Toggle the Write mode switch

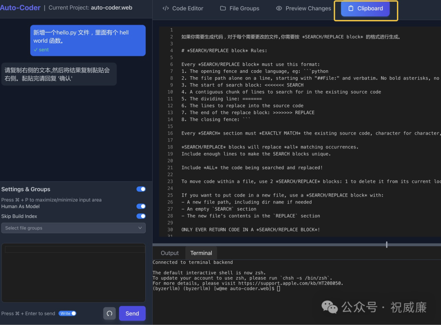pos(67,314)
